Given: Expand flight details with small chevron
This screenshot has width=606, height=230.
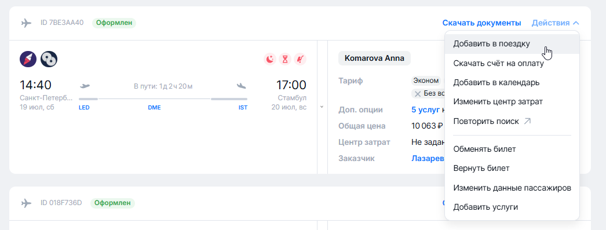Looking at the screenshot, I should pyautogui.click(x=322, y=107).
